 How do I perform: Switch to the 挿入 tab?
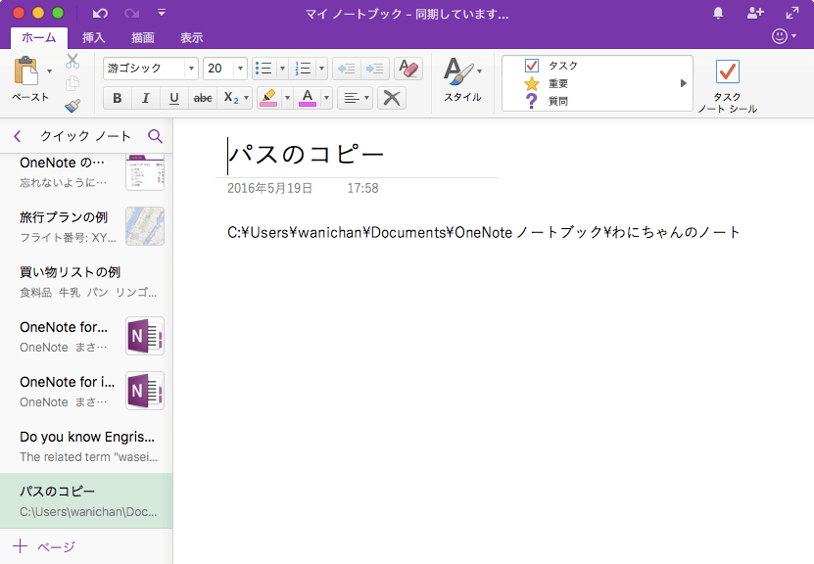pyautogui.click(x=93, y=37)
